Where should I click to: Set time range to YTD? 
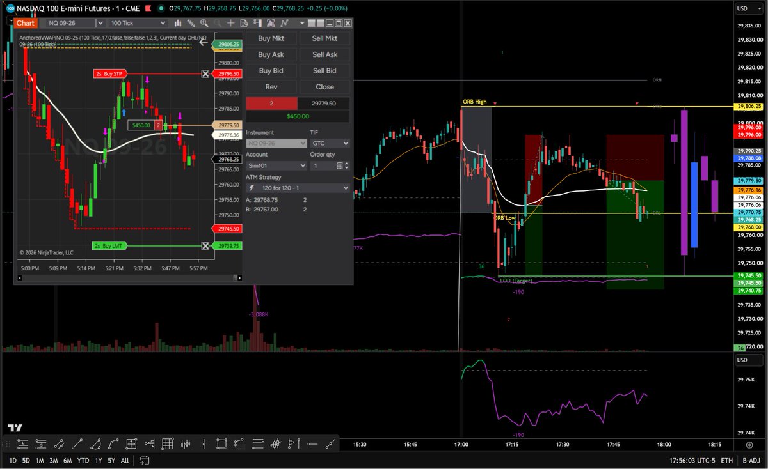pyautogui.click(x=83, y=461)
